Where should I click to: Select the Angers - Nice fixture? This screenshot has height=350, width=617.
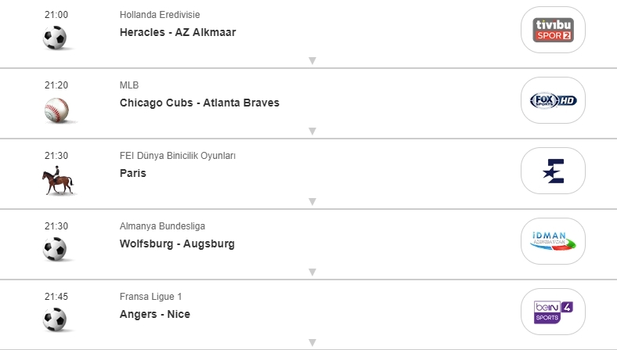coord(155,314)
